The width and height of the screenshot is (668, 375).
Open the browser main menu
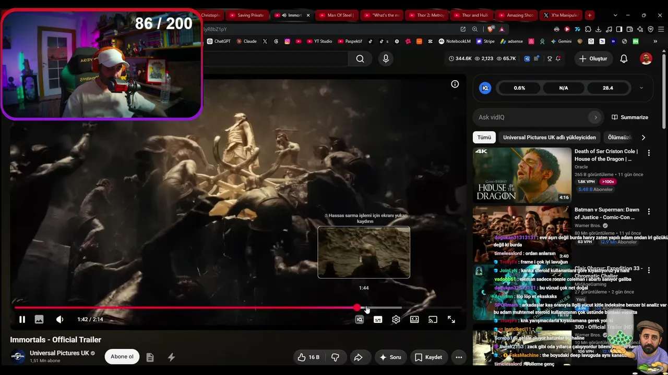click(660, 29)
